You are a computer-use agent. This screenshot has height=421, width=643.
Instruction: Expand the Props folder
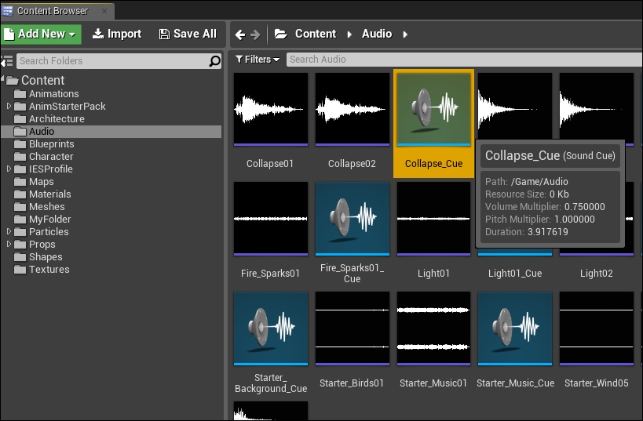[x=9, y=244]
